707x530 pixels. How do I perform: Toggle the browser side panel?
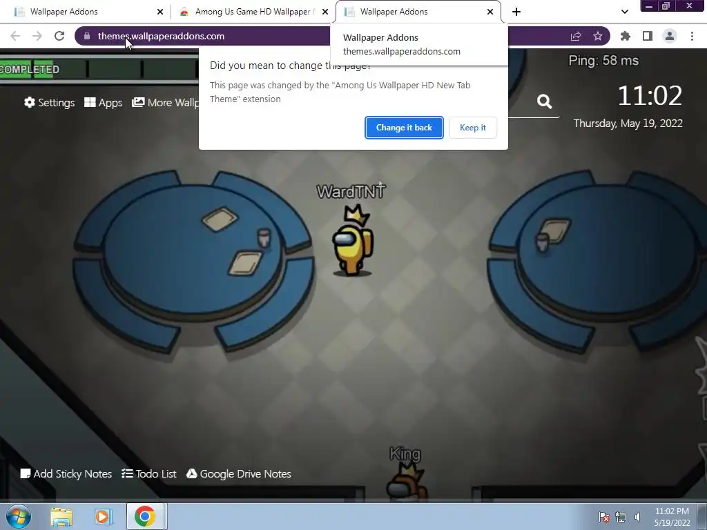648,36
